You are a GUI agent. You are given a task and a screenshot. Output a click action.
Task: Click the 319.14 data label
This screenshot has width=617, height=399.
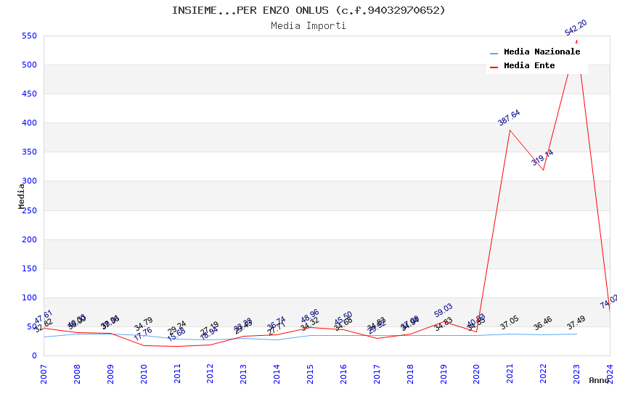coord(542,158)
